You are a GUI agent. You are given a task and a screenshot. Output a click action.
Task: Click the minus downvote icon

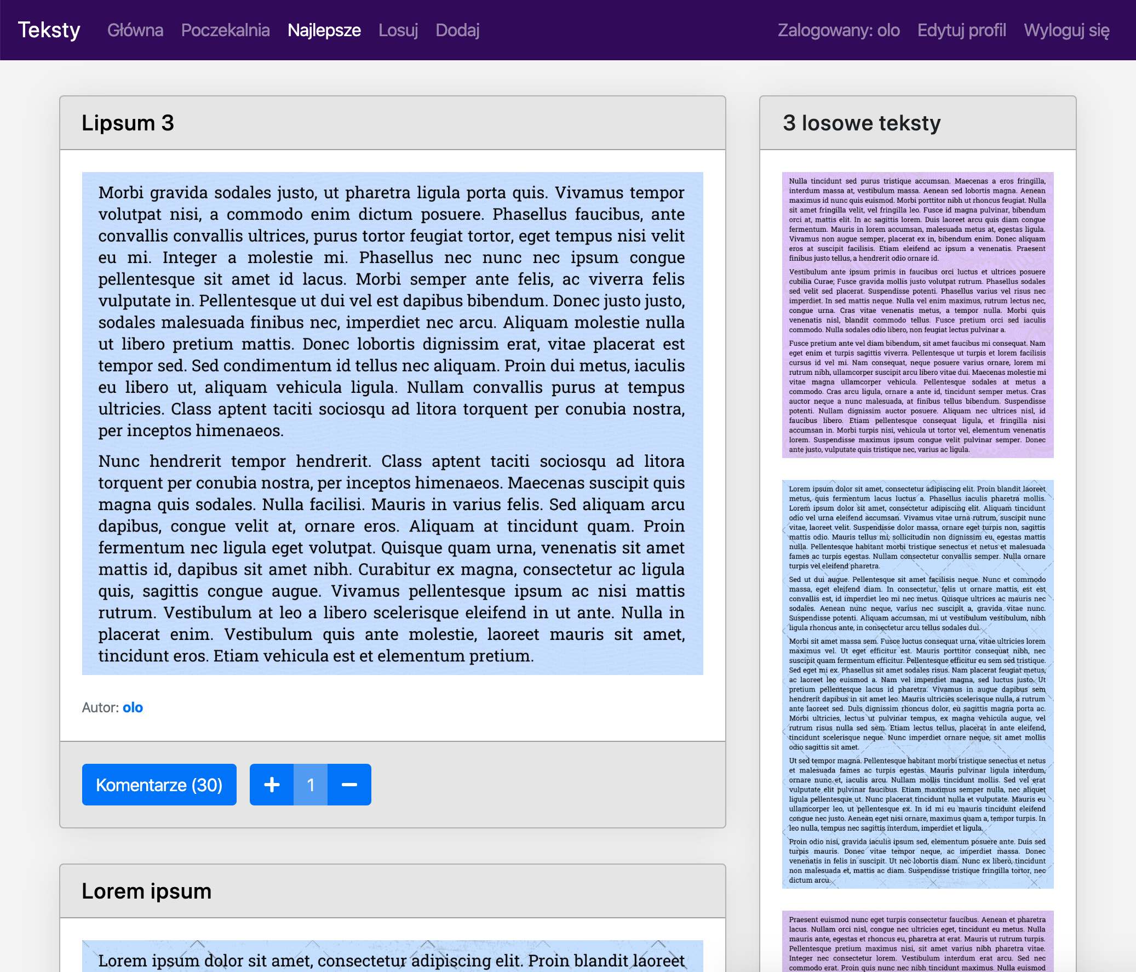[x=349, y=785]
